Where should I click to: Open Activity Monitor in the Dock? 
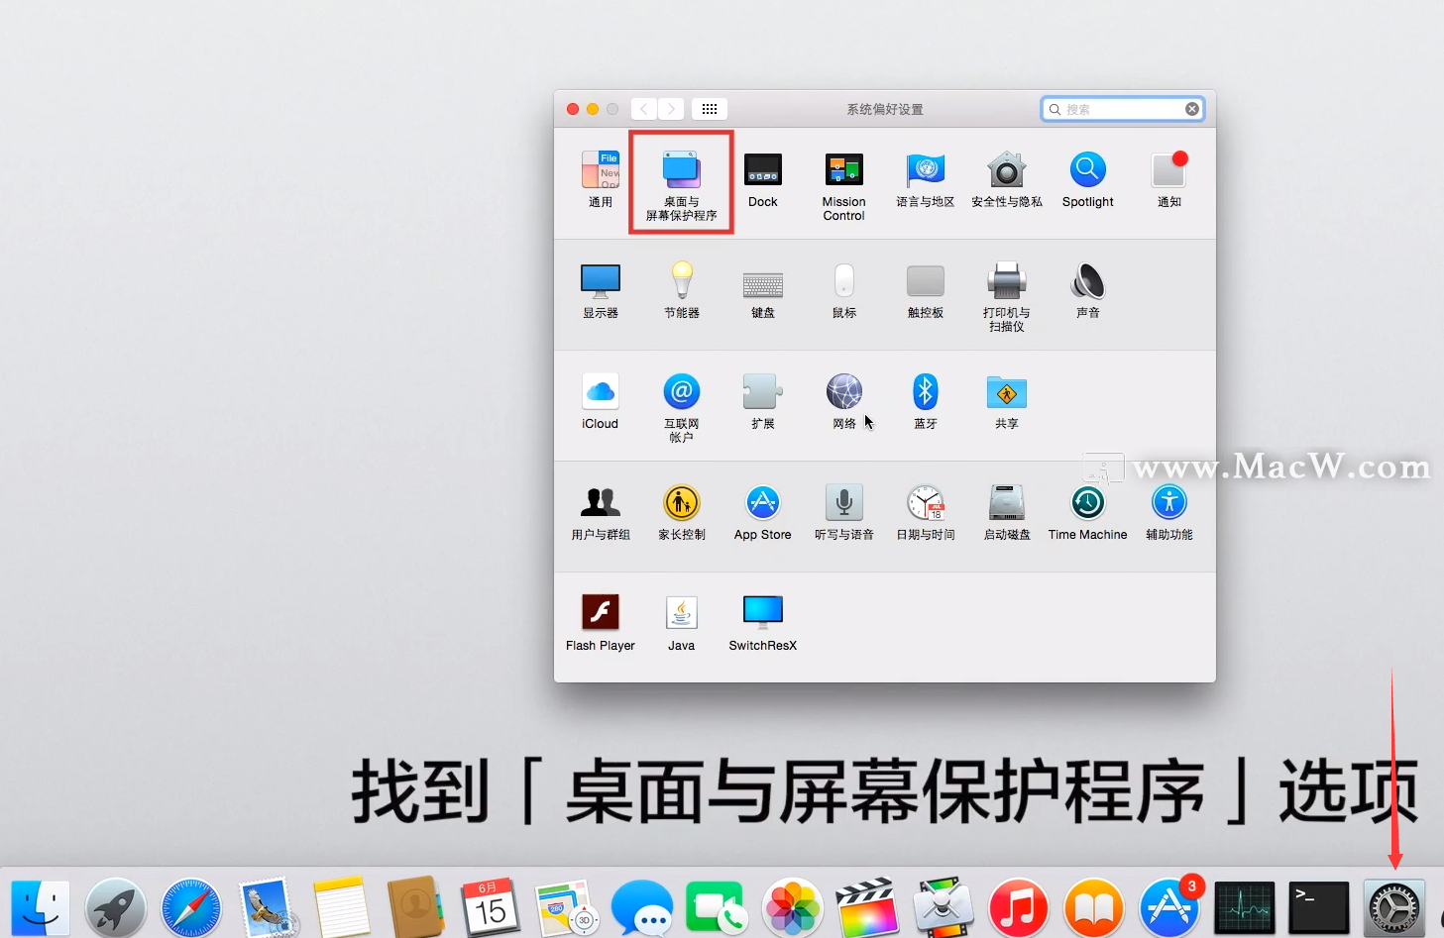click(x=1245, y=907)
